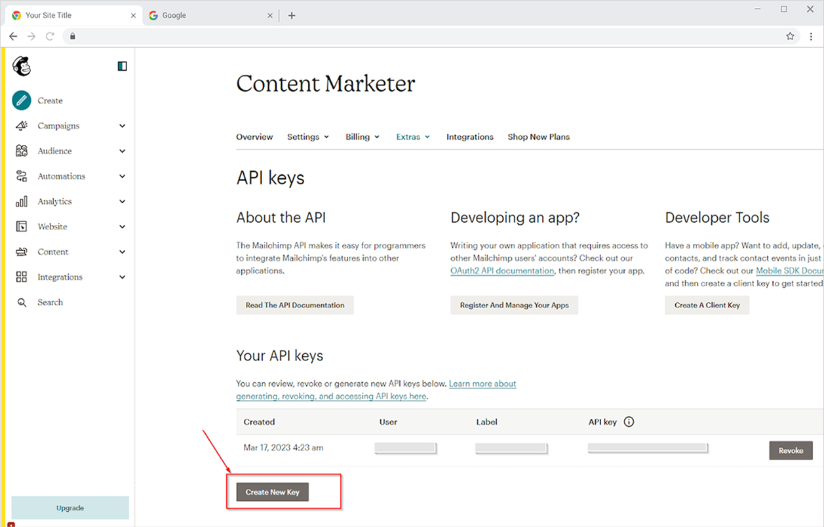Switch to the Overview tab
This screenshot has height=527, width=824.
pos(254,137)
